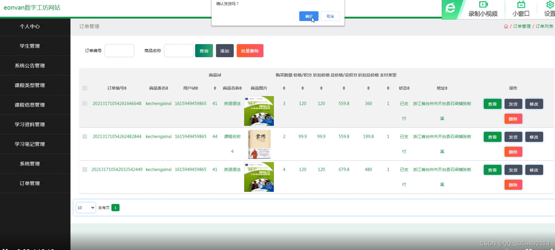Viewport: 555px width, 250px height.
Task: Click 查看 for order ending 2482844
Action: [492, 137]
